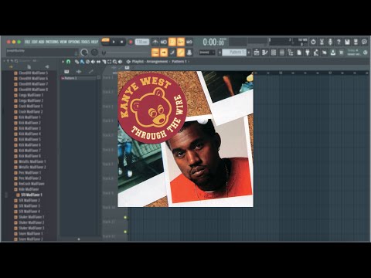
Task: Click the red Record button
Action: point(131,42)
